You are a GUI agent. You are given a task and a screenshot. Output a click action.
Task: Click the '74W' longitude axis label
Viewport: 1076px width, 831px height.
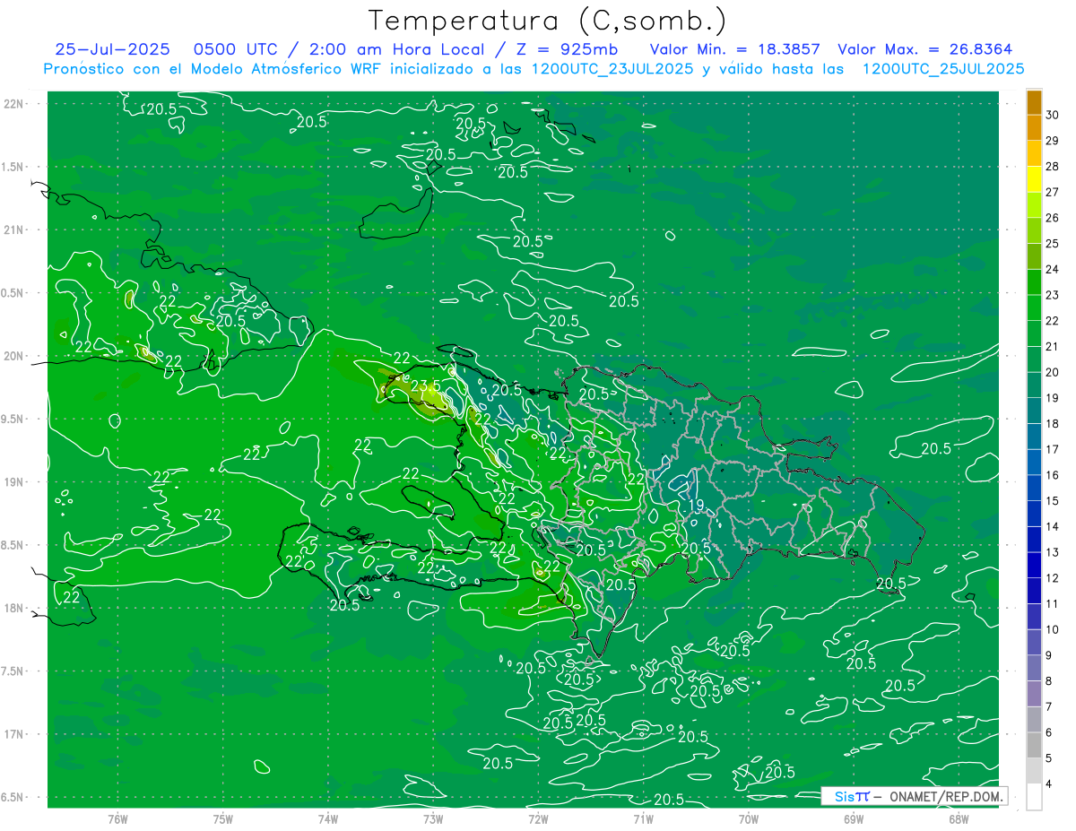(x=328, y=819)
